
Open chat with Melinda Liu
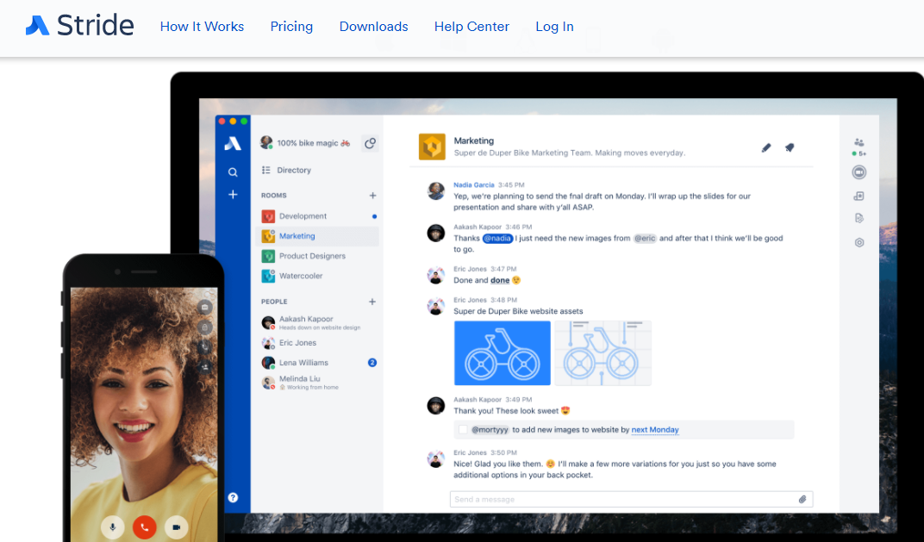pyautogui.click(x=319, y=383)
